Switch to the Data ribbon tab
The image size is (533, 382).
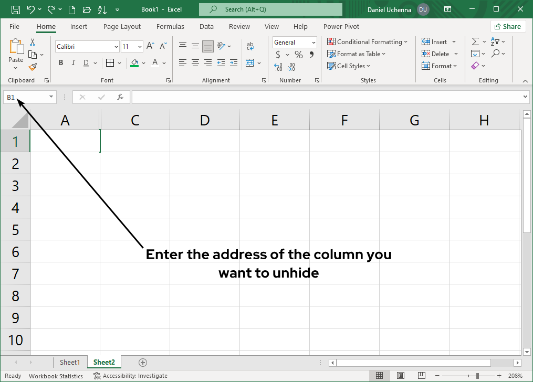[x=206, y=26]
